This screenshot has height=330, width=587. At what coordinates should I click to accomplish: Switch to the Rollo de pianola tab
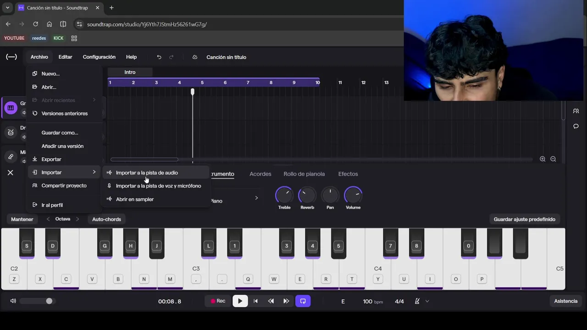click(304, 174)
